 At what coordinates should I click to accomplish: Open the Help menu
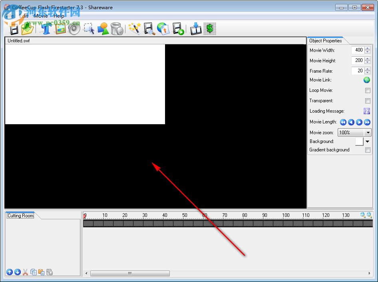(x=59, y=16)
